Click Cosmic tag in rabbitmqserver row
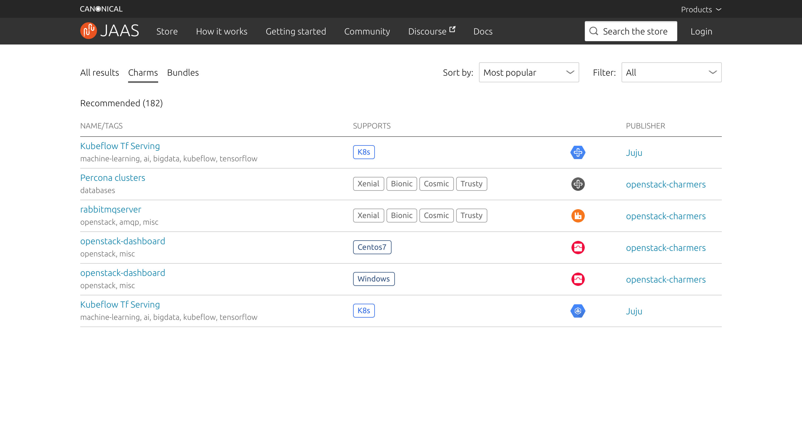Viewport: 802px width, 445px height. click(x=436, y=216)
